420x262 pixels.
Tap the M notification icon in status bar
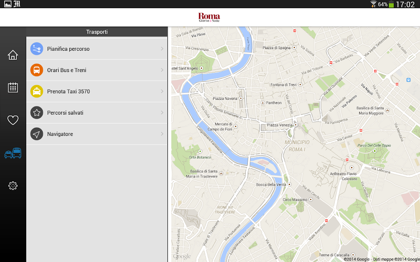17,4
